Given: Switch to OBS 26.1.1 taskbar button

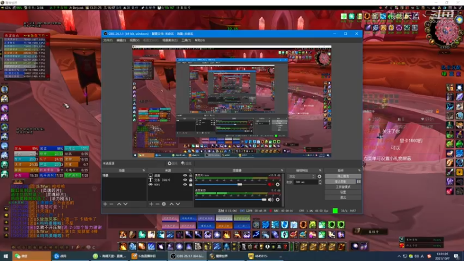Looking at the screenshot, I should coord(187,256).
